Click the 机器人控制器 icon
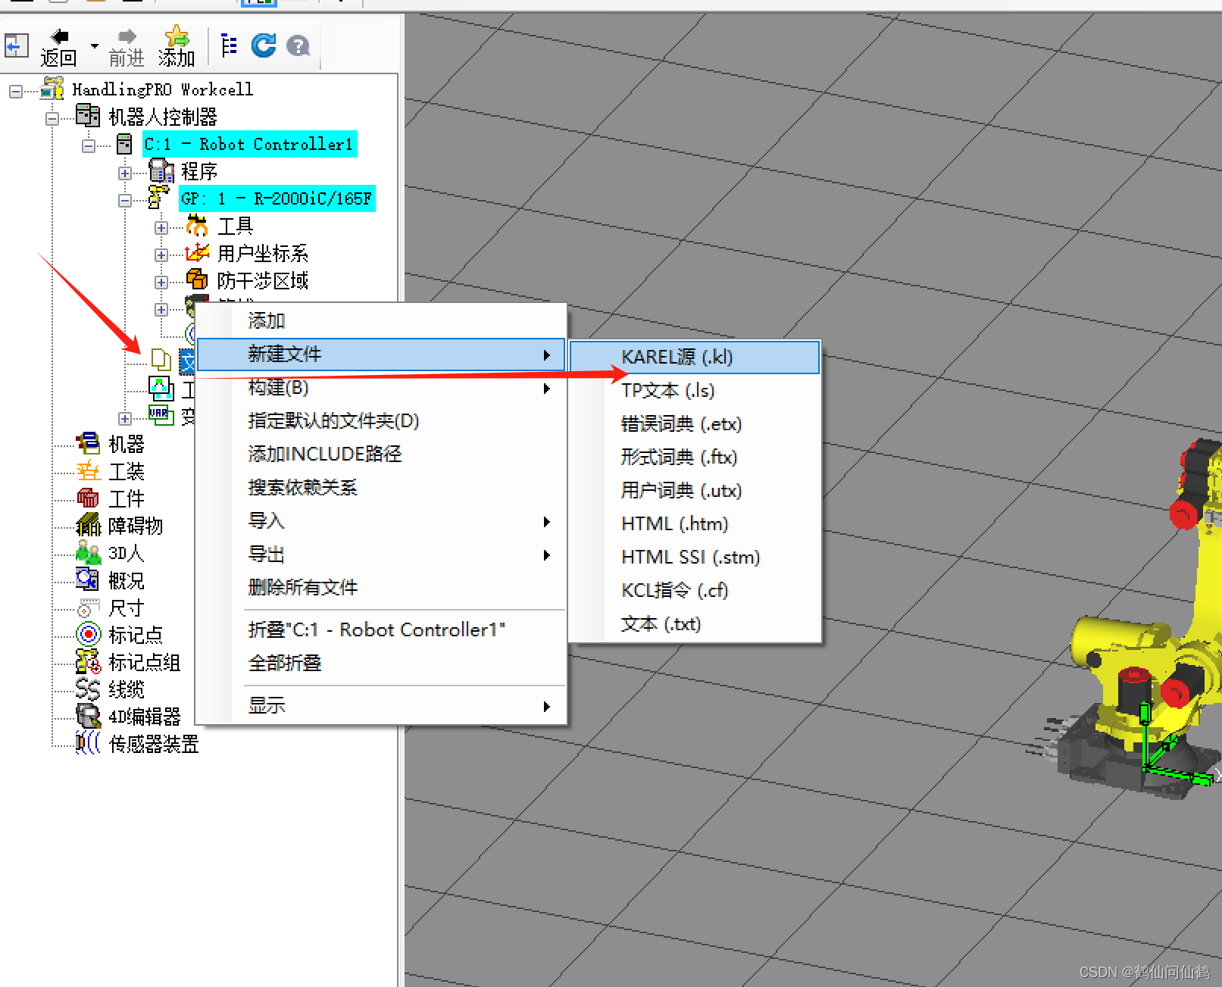Image resolution: width=1222 pixels, height=987 pixels. tap(88, 116)
